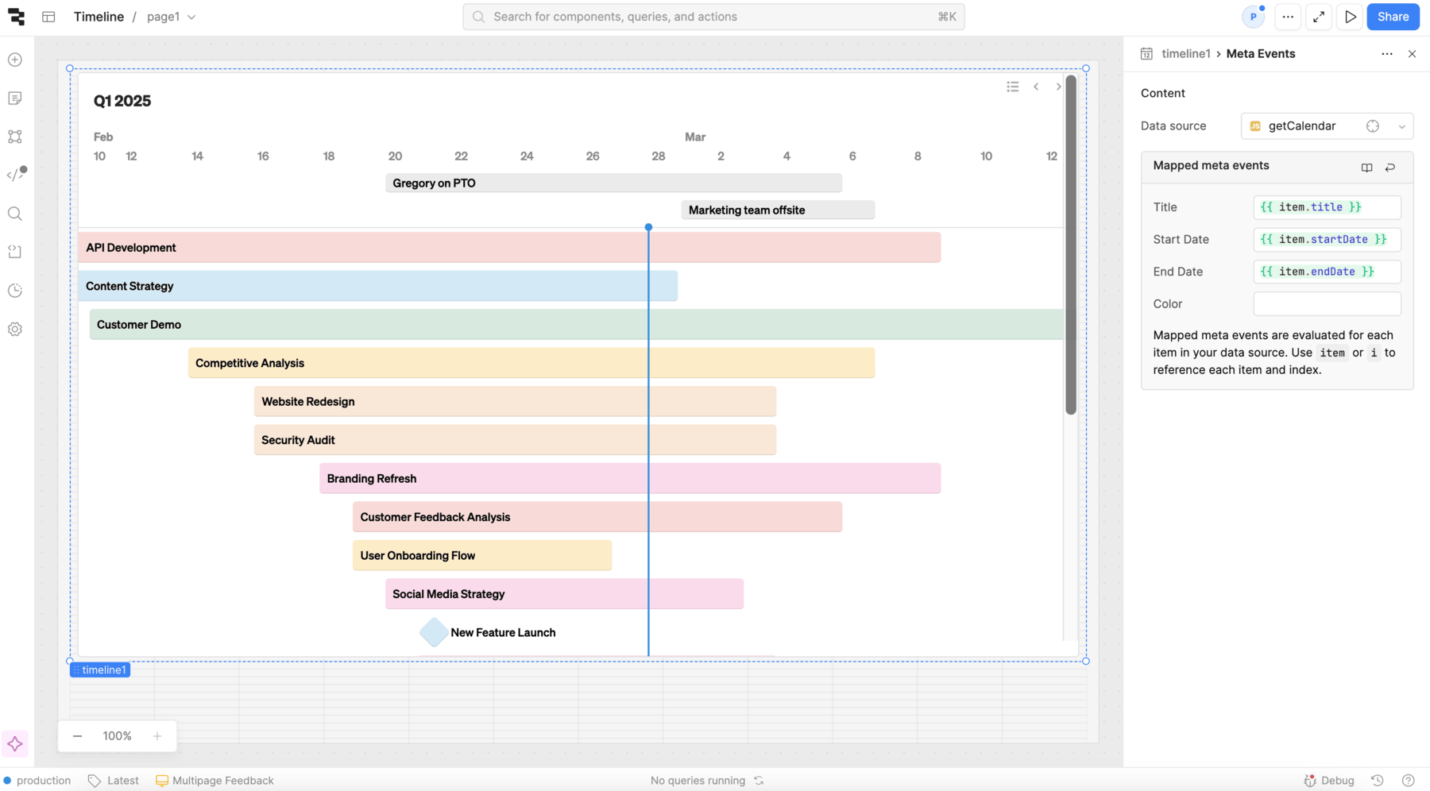1430x791 pixels.
Task: Click the 100% zoom level
Action: pyautogui.click(x=117, y=736)
